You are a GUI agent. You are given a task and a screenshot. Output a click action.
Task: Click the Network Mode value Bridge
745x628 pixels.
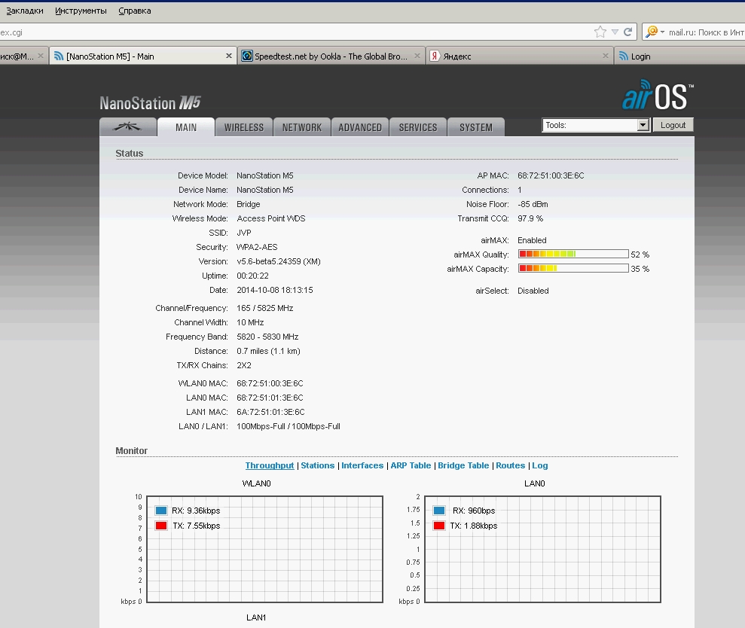click(249, 204)
